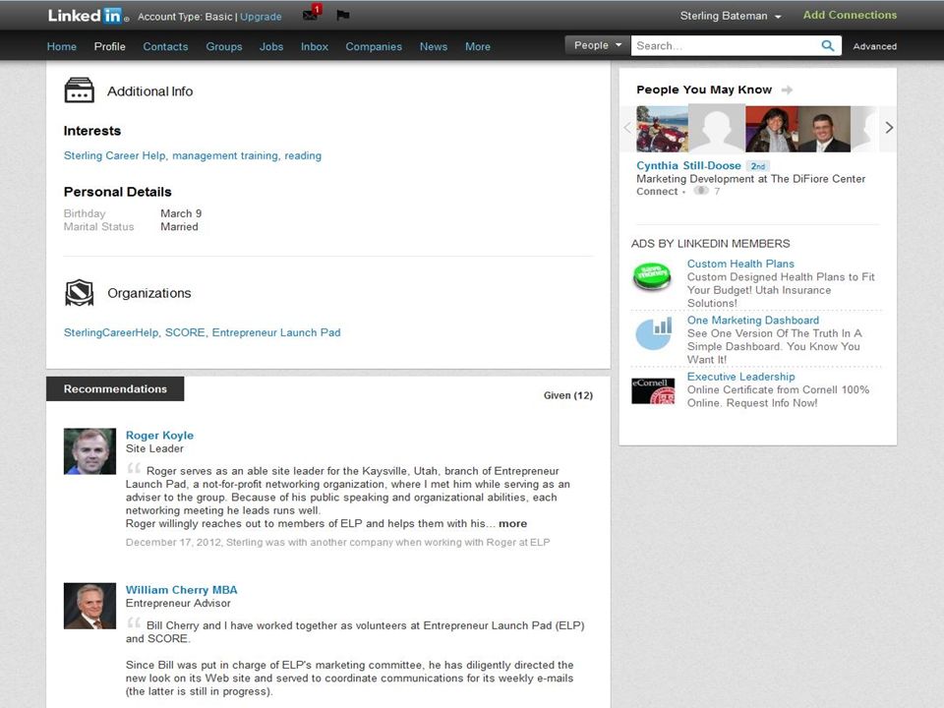Click the One Marketing Dashboard chart icon
This screenshot has width=944, height=708.
coord(654,334)
